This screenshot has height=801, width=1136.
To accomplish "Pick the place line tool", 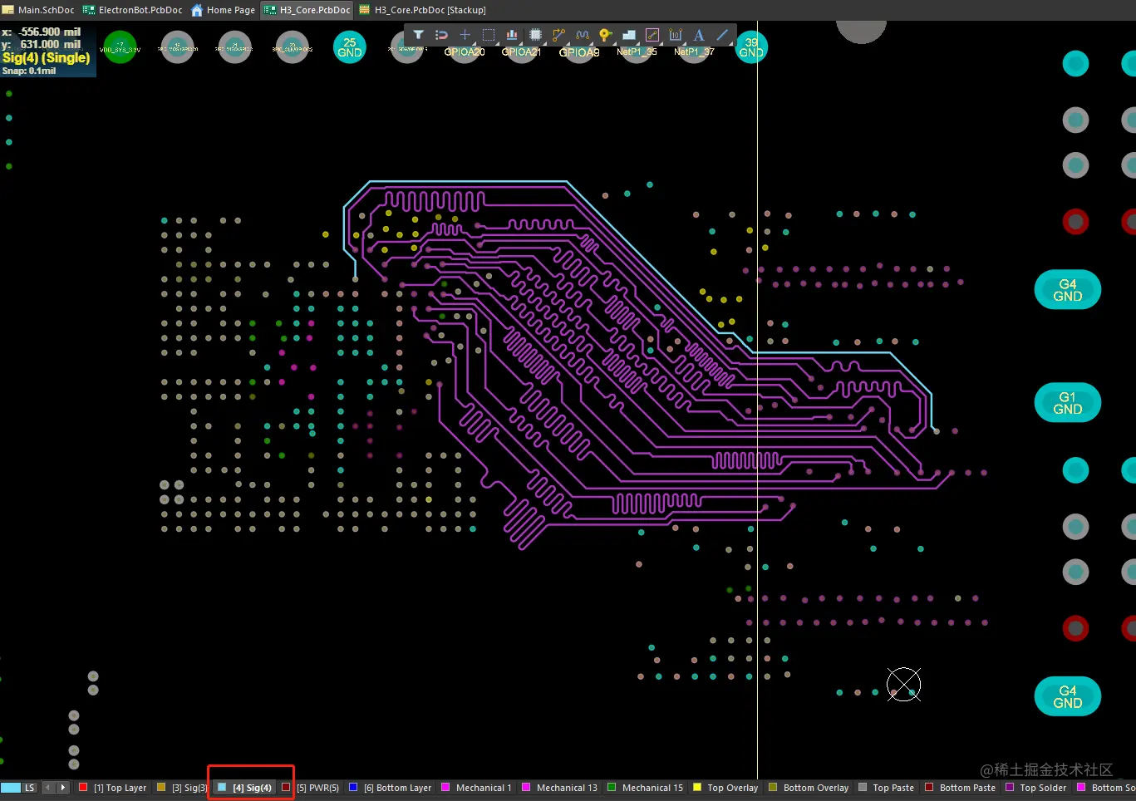I will pyautogui.click(x=722, y=35).
